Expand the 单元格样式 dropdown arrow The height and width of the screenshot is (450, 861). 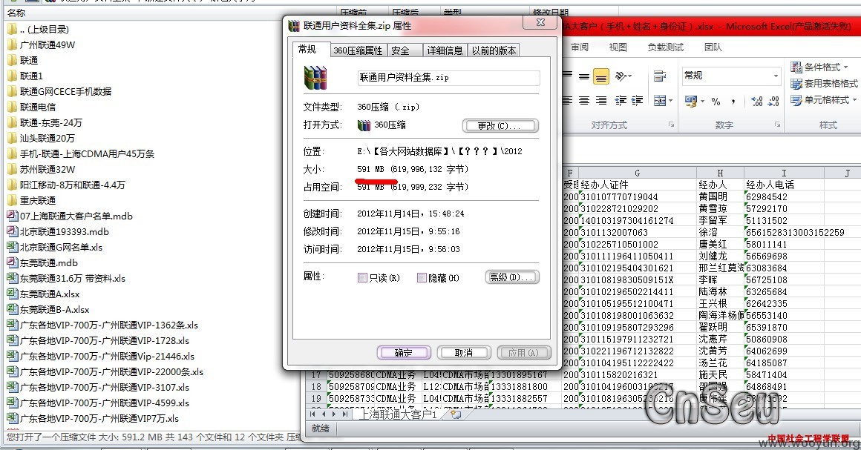(854, 100)
